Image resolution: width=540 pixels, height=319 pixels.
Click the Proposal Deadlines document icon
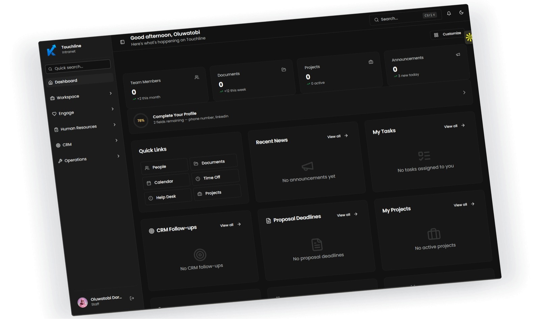point(268,221)
